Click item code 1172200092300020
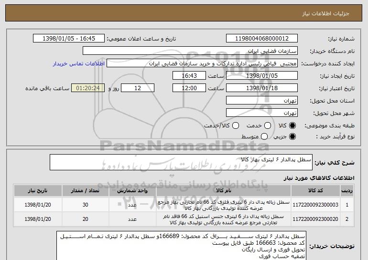Viewport: 368px width, 260px height. 315,219
